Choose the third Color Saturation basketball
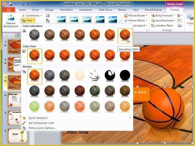Viewport: 195px width, 146px height. [x=65, y=35]
